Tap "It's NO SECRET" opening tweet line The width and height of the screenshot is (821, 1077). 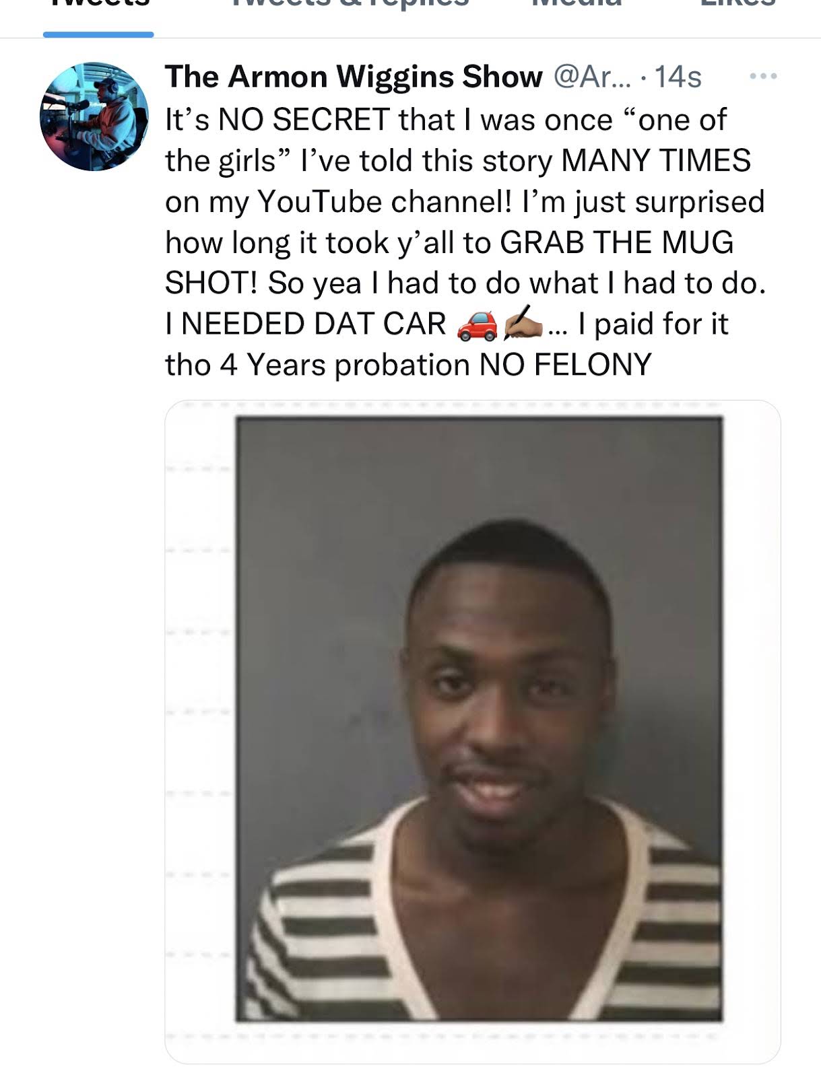[277, 120]
